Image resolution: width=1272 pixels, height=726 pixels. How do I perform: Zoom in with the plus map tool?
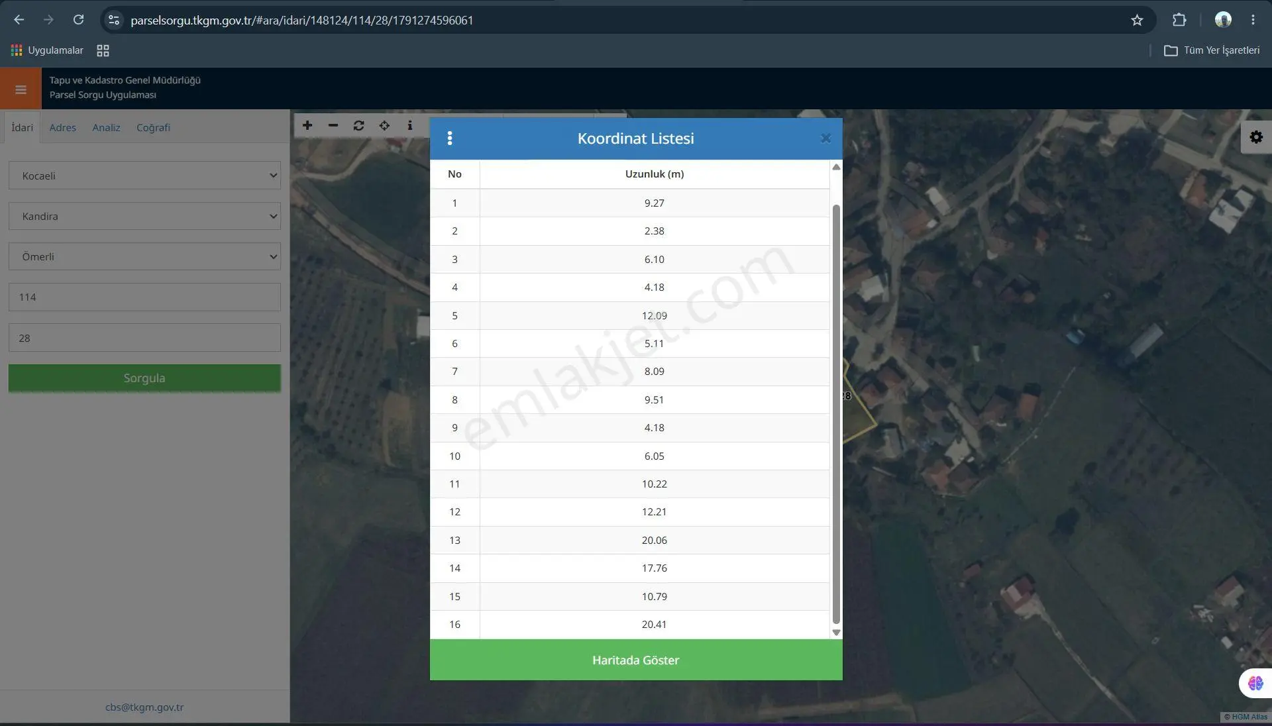point(307,125)
